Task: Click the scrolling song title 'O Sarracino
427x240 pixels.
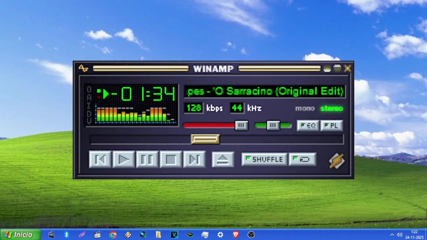Action: 265,91
